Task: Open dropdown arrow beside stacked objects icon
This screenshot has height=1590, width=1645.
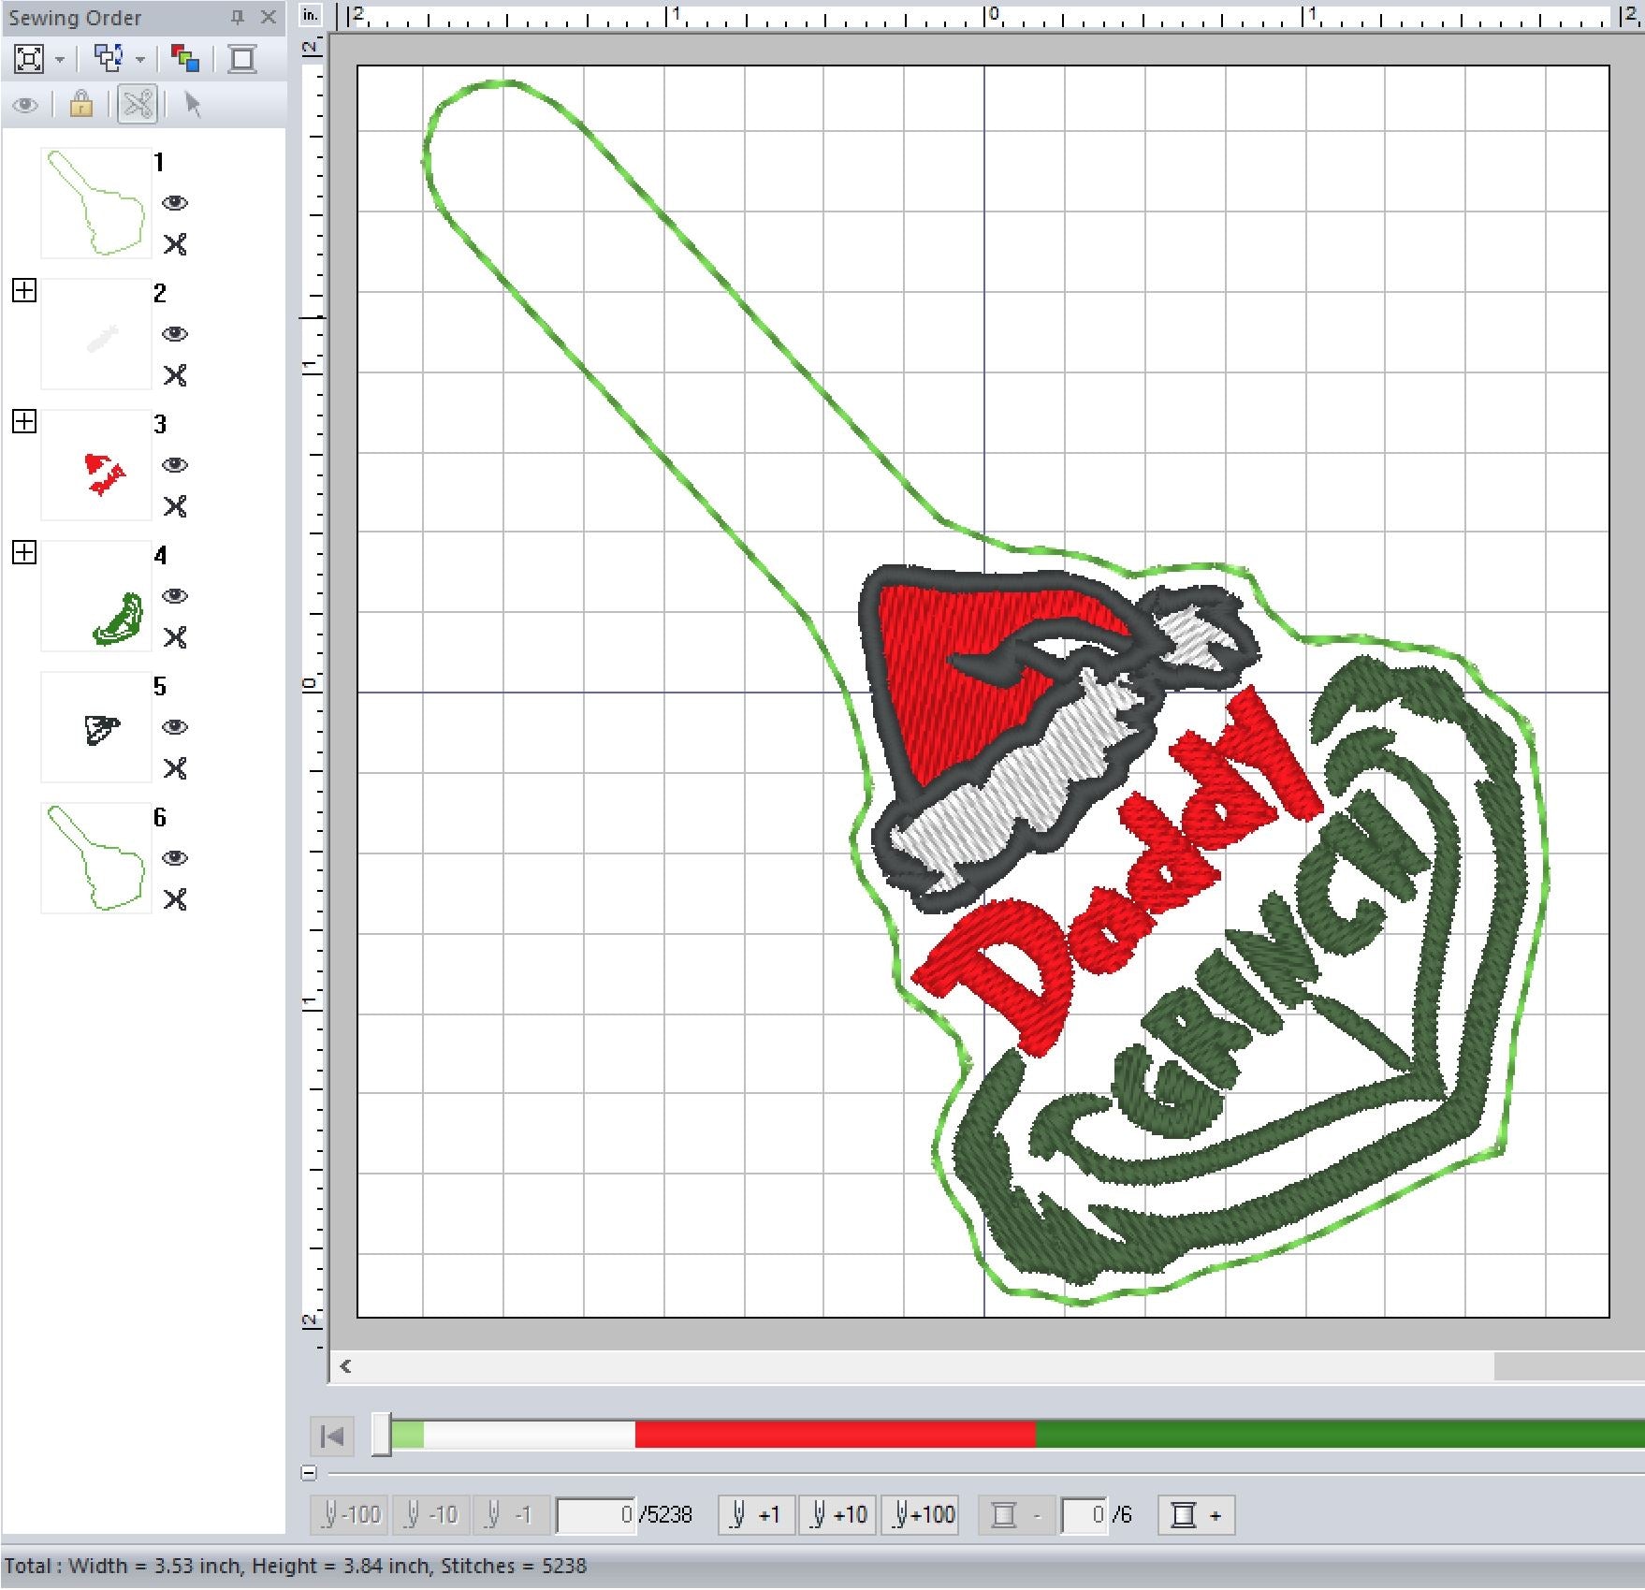Action: 140,60
